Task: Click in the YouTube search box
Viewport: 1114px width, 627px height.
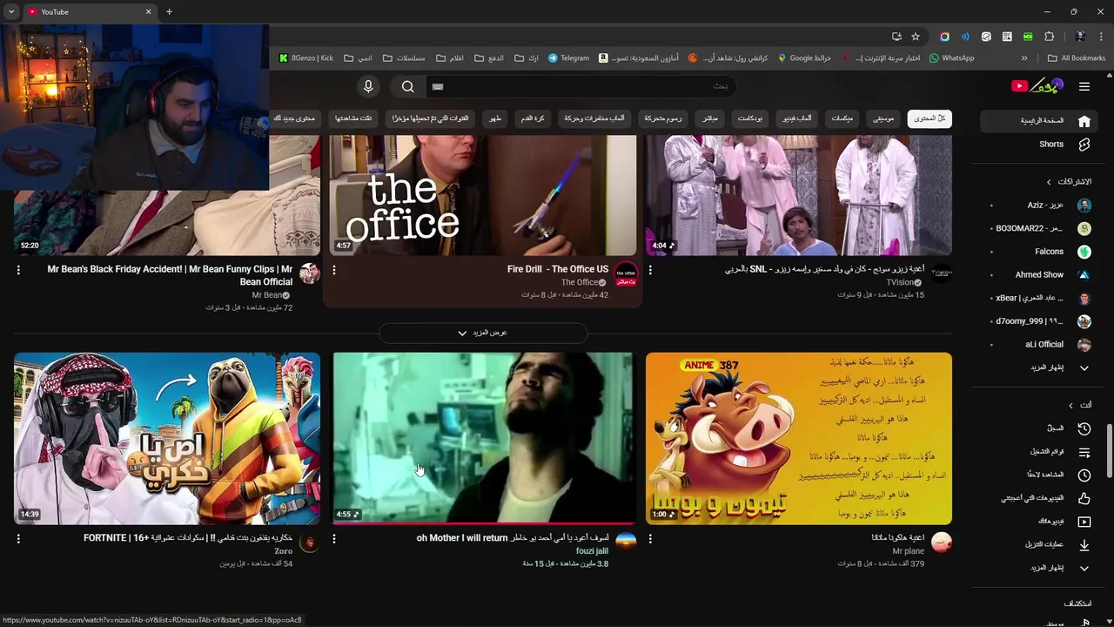Action: [x=581, y=86]
